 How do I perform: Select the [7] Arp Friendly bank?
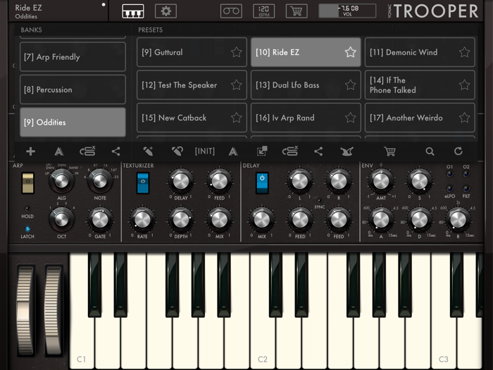click(73, 56)
